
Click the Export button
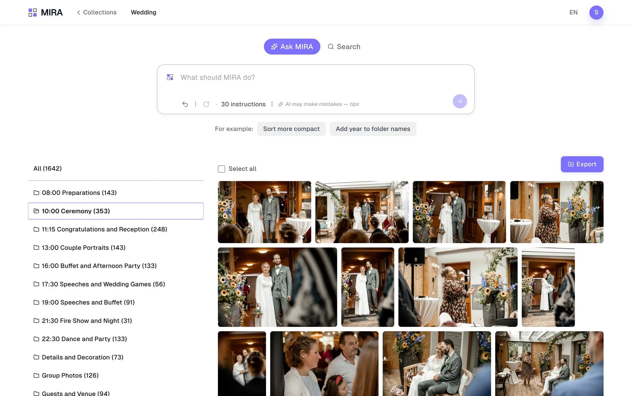coord(582,164)
